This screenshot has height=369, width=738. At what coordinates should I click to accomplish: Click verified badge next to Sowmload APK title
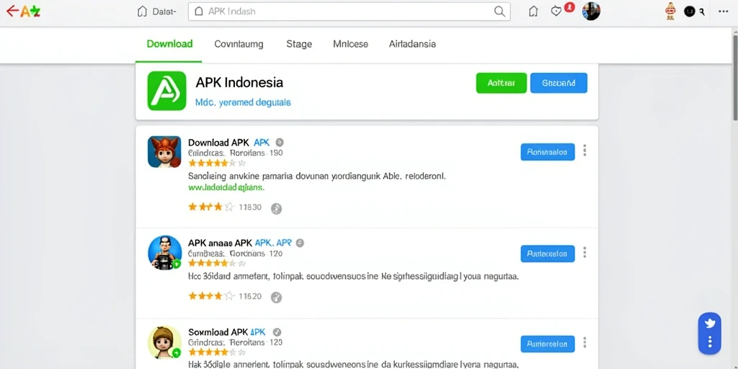(x=277, y=332)
